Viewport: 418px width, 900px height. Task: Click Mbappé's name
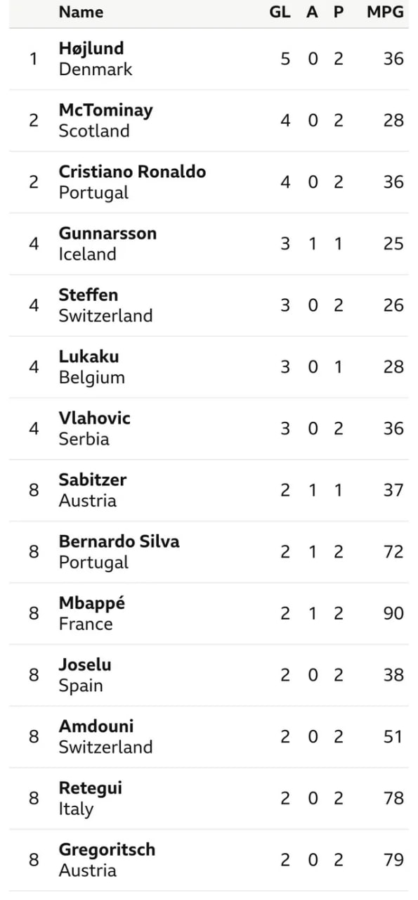point(92,603)
